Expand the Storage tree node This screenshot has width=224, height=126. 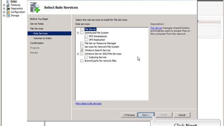(x=4, y=15)
